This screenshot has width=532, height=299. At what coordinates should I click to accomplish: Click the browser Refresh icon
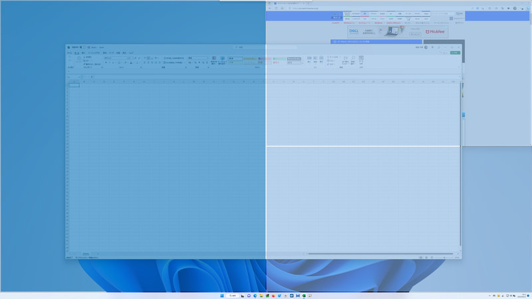point(276,8)
